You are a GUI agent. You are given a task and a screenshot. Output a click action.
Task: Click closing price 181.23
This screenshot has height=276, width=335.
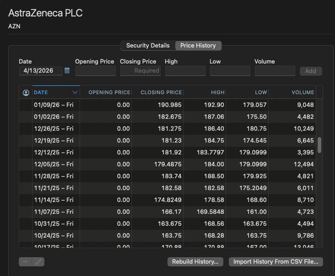coord(172,141)
